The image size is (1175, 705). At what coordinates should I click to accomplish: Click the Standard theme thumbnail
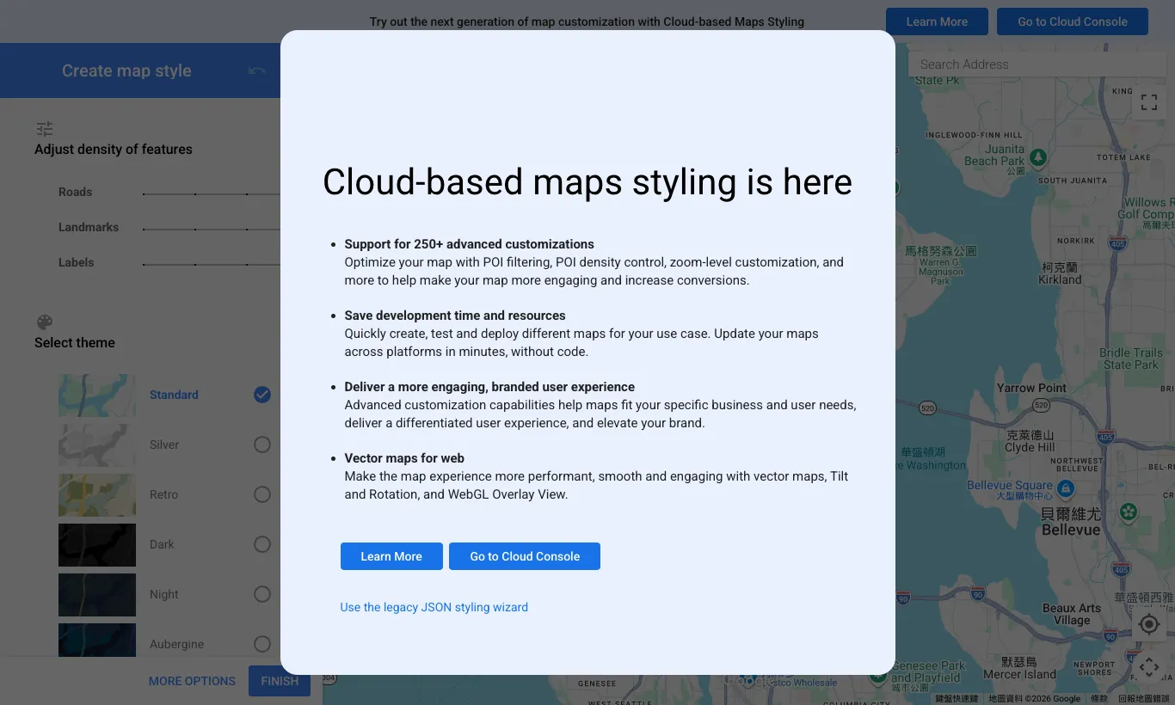[97, 395]
